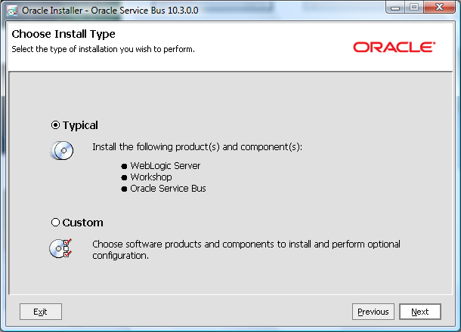Go back with the Previous button
This screenshot has height=332, width=461.
pos(373,312)
